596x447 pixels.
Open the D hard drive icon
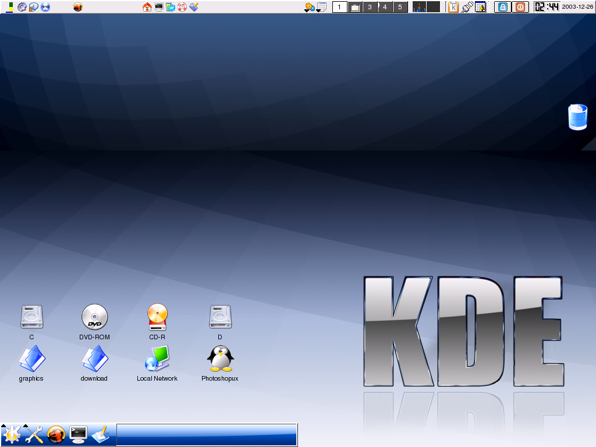tap(221, 317)
